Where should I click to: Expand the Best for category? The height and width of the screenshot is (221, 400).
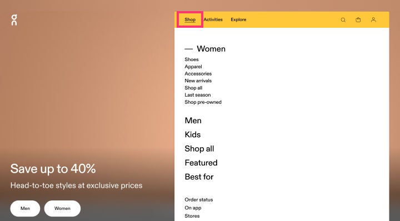199,177
